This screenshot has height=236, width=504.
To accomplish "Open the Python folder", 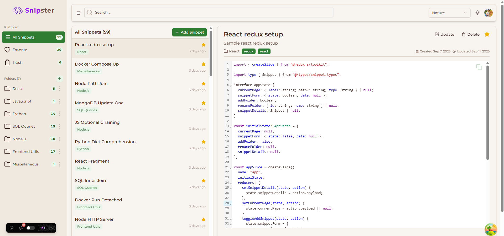I will click(29, 114).
